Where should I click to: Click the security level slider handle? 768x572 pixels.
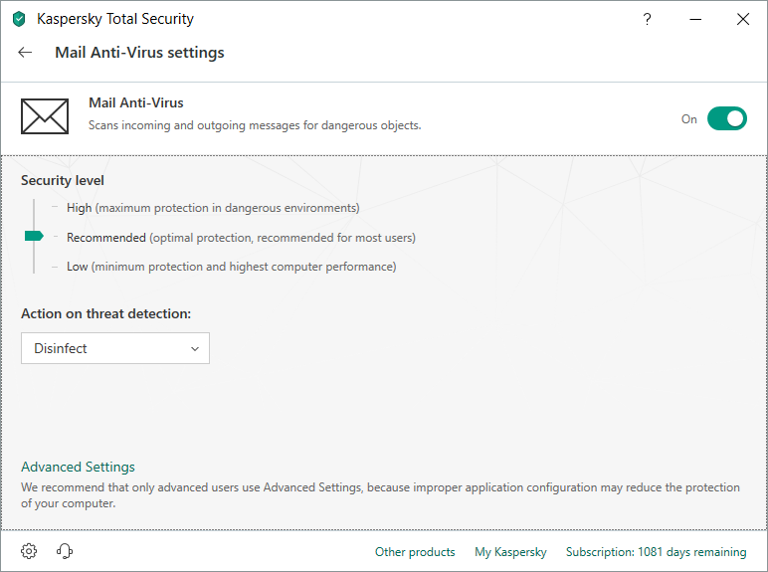click(34, 236)
